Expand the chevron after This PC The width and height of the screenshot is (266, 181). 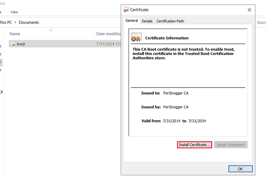tap(15, 22)
